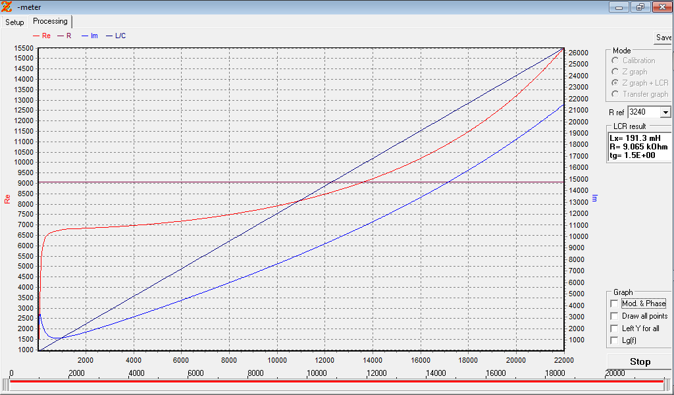Click the R ref value field 3240
The image size is (674, 395).
click(644, 112)
